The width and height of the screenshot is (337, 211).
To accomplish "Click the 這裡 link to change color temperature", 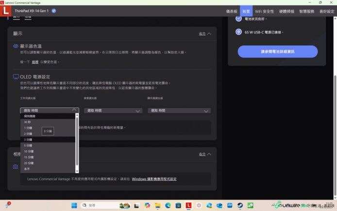I will coord(35,62).
